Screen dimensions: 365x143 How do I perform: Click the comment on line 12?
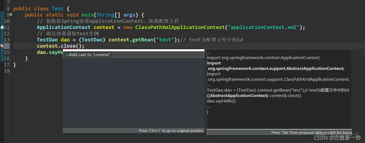click(x=68, y=34)
